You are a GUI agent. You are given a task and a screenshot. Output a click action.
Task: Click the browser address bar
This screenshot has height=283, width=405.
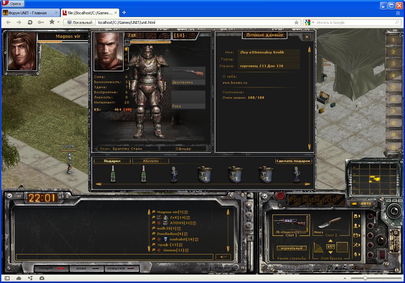(x=195, y=22)
